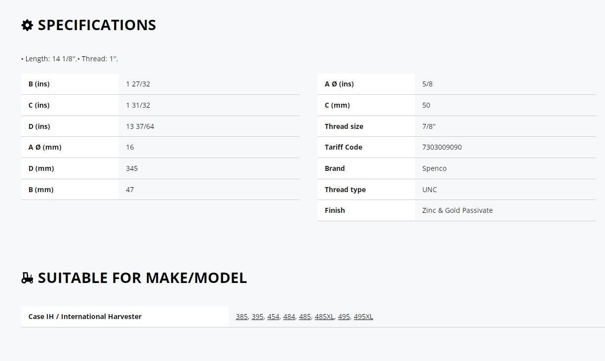This screenshot has height=361, width=605.
Task: Click the Case IH / International Harvester label
Action: 85,317
